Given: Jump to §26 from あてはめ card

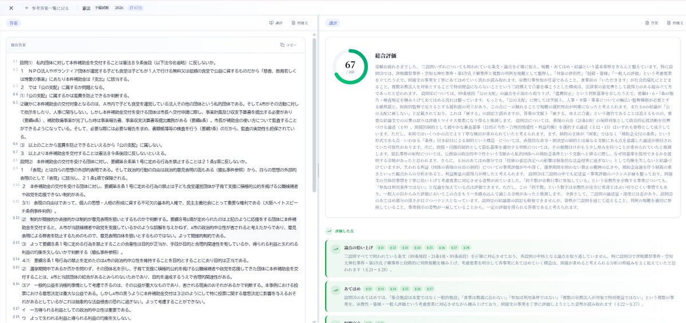Looking at the screenshot, I should click(418, 289).
